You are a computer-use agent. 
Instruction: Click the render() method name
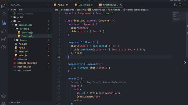[72, 78]
